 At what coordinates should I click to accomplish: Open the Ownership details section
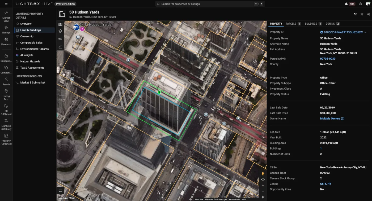tap(35, 36)
